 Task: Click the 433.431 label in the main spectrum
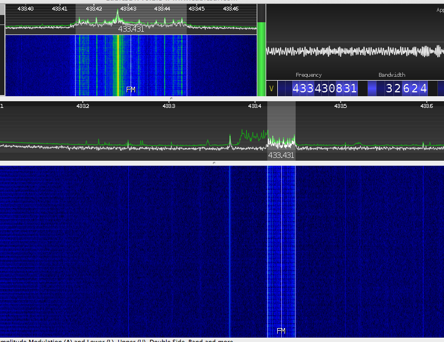(x=281, y=155)
